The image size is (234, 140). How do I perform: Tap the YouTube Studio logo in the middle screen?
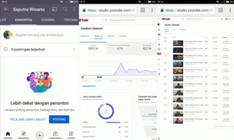point(84,20)
